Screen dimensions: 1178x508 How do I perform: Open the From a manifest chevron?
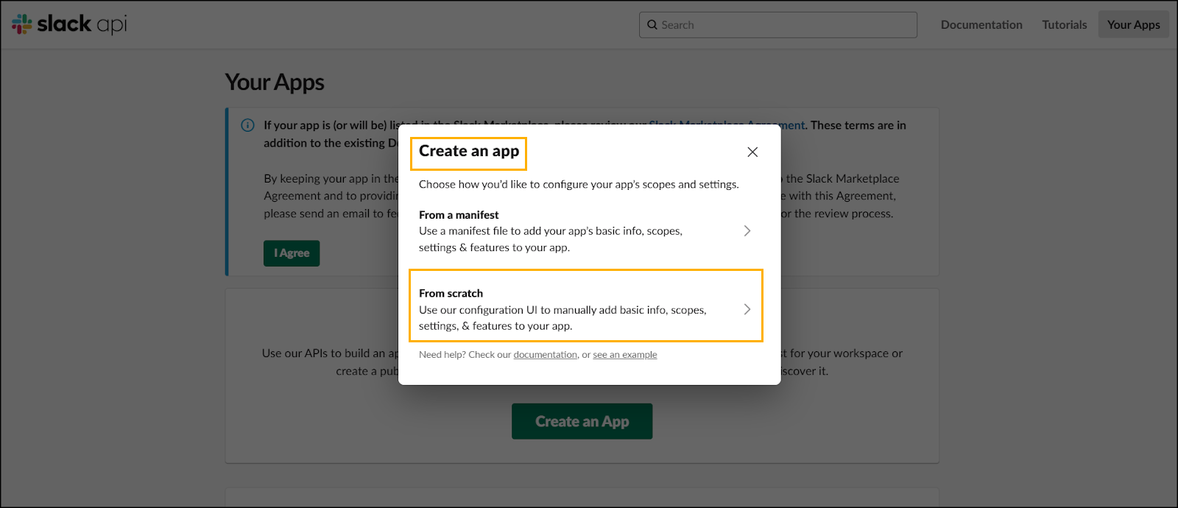pos(747,231)
